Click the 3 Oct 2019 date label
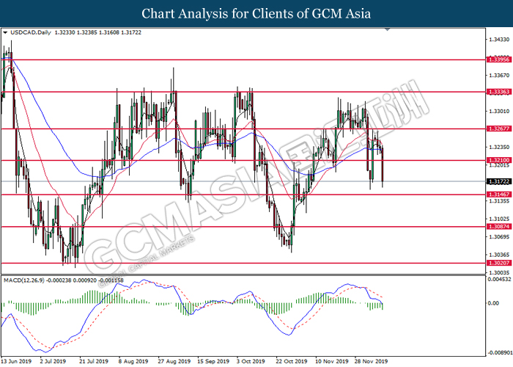The width and height of the screenshot is (513, 367). 251,361
